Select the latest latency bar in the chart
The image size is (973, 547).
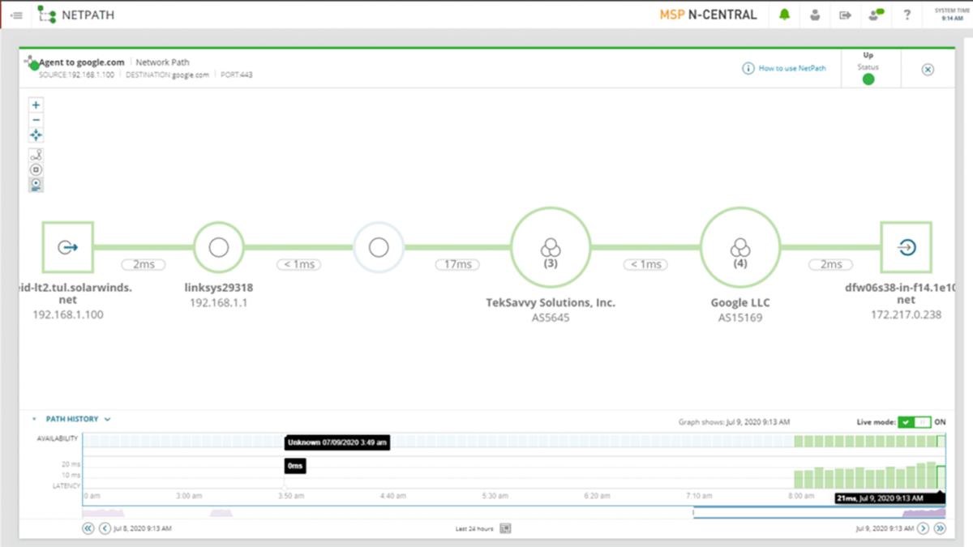941,476
